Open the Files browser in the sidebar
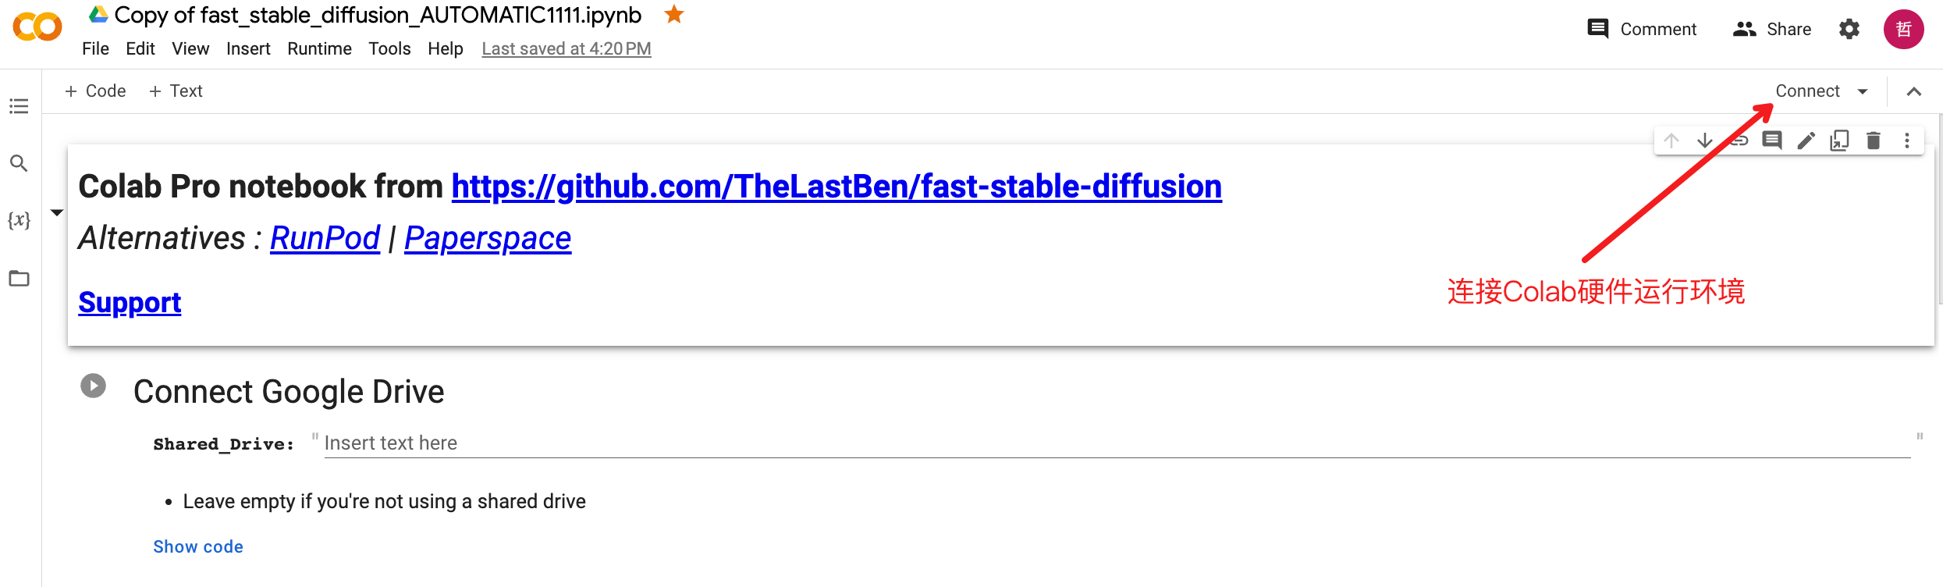This screenshot has width=1943, height=587. (19, 278)
